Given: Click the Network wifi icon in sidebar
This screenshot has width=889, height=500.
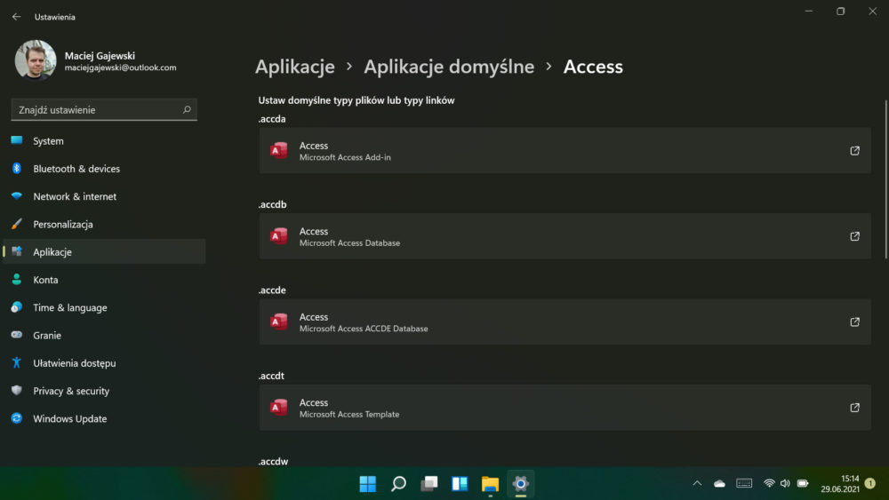Looking at the screenshot, I should click(x=17, y=196).
